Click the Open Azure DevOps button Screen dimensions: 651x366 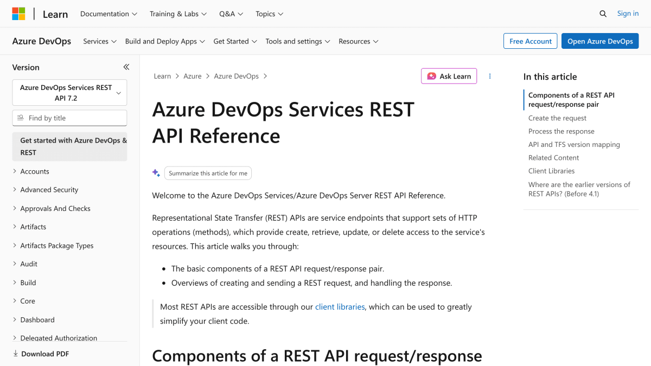coord(600,41)
